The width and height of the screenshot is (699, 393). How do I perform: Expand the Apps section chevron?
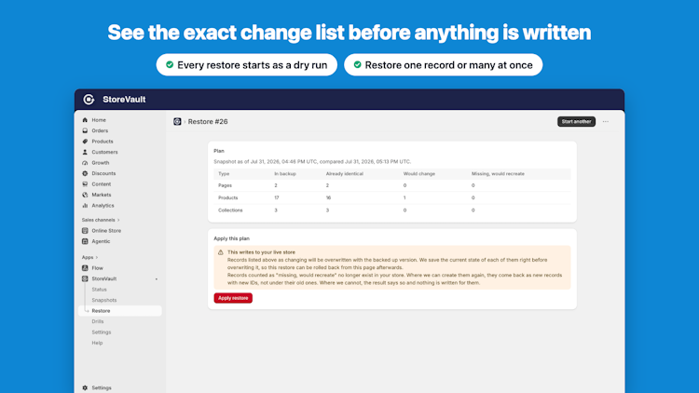pyautogui.click(x=97, y=258)
